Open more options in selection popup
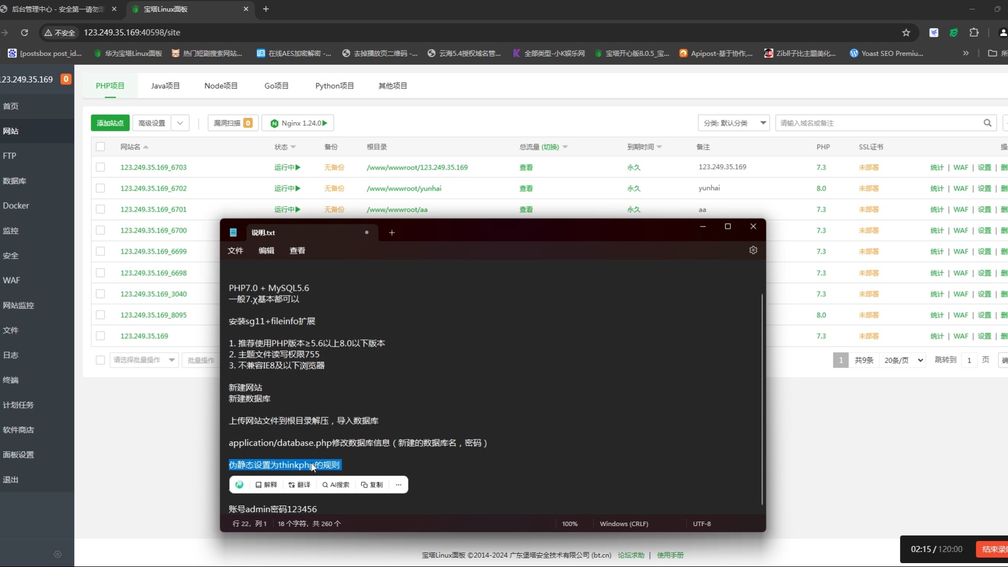 398,484
